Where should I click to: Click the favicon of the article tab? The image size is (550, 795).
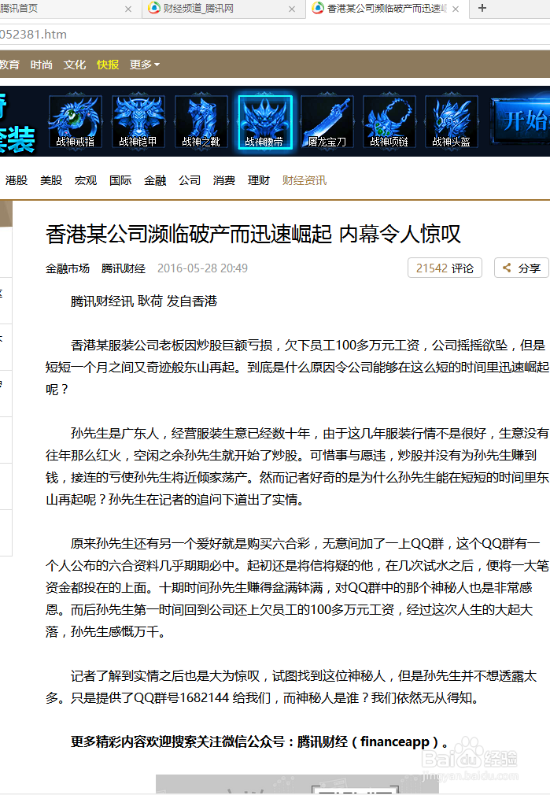pos(318,8)
